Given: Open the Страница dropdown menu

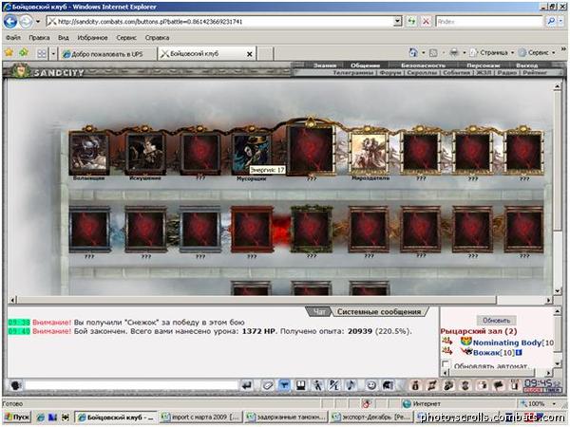Looking at the screenshot, I should pyautogui.click(x=493, y=53).
